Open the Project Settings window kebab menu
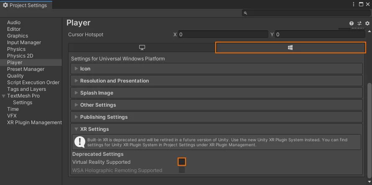The height and width of the screenshot is (185, 372). click(x=354, y=4)
